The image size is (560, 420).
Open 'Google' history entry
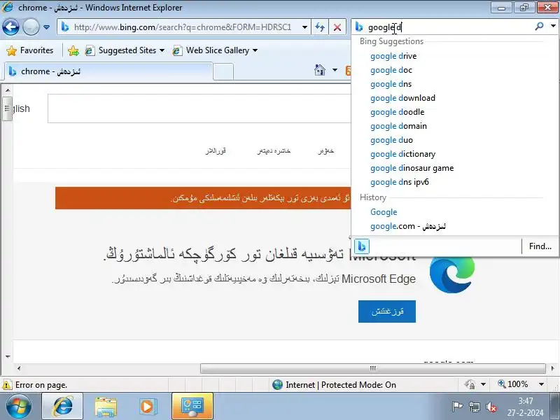[384, 212]
